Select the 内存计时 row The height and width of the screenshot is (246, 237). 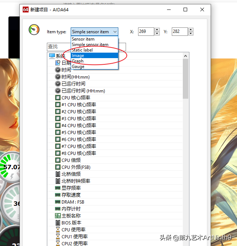coord(115,209)
